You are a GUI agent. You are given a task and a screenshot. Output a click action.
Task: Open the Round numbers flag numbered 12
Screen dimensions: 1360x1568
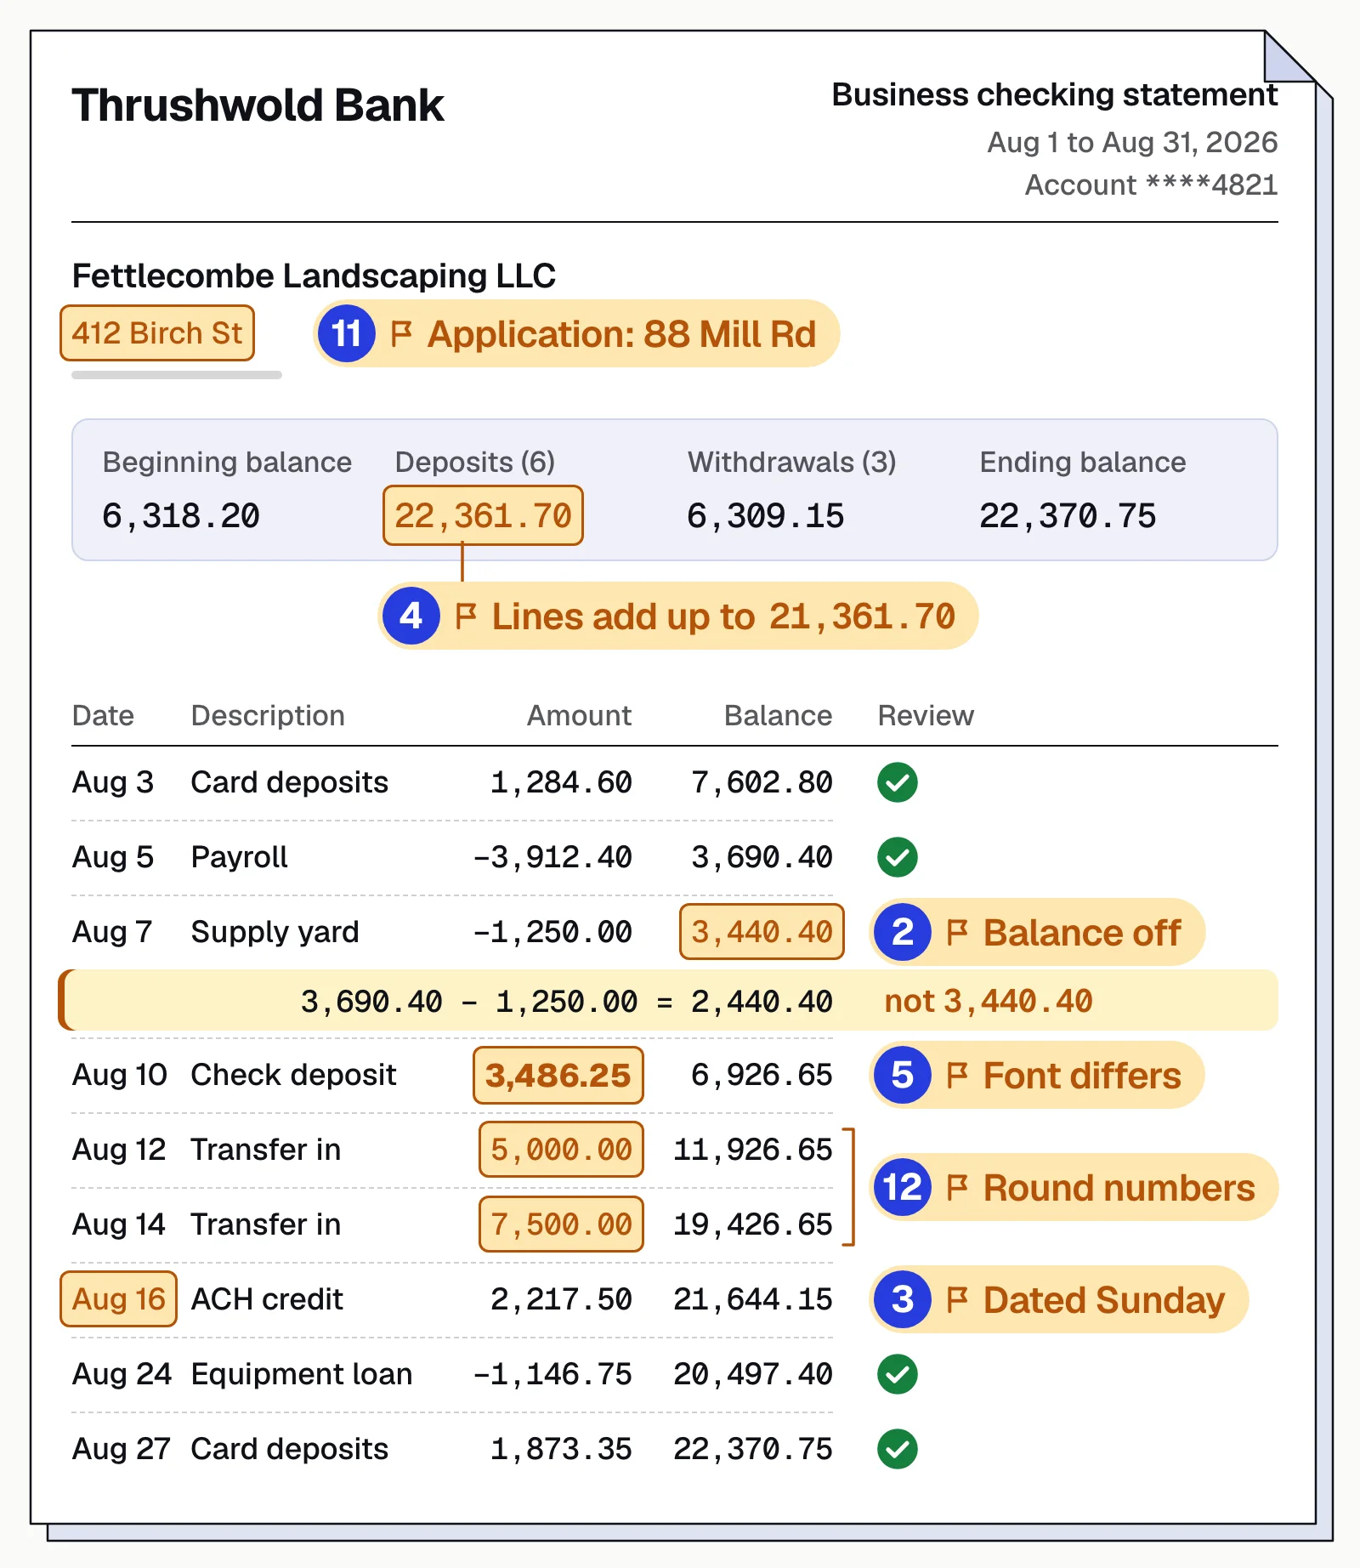[1074, 1187]
